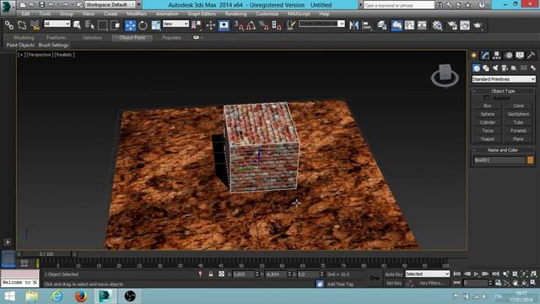Click the teapot Render Production icon

coord(478,25)
